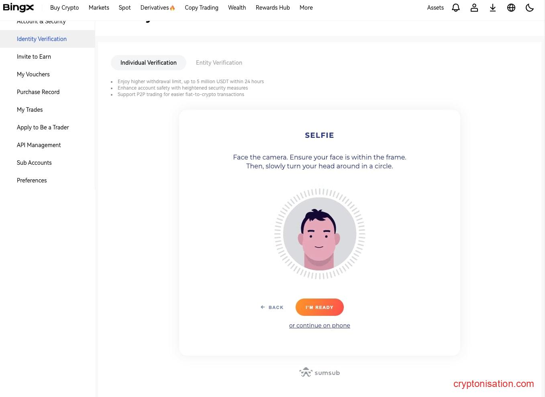Screen dimensions: 545x397
Task: Open Assets in the top bar
Action: tap(435, 8)
